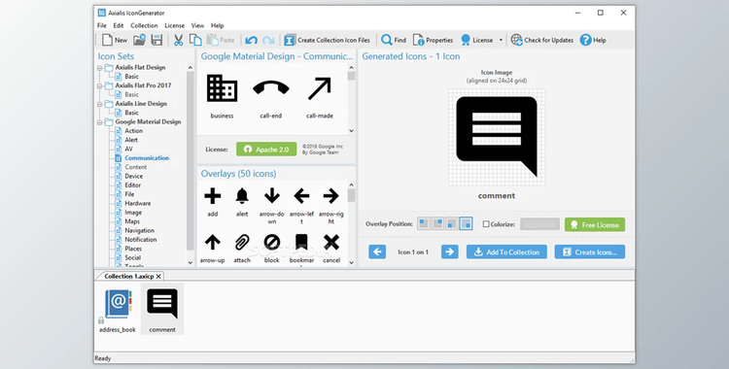The height and width of the screenshot is (369, 729).
Task: Select the Action icon set
Action: point(133,131)
